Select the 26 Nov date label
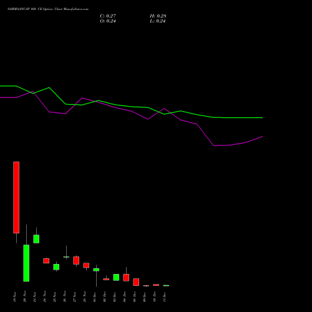The width and height of the screenshot is (312, 312). pos(64,297)
